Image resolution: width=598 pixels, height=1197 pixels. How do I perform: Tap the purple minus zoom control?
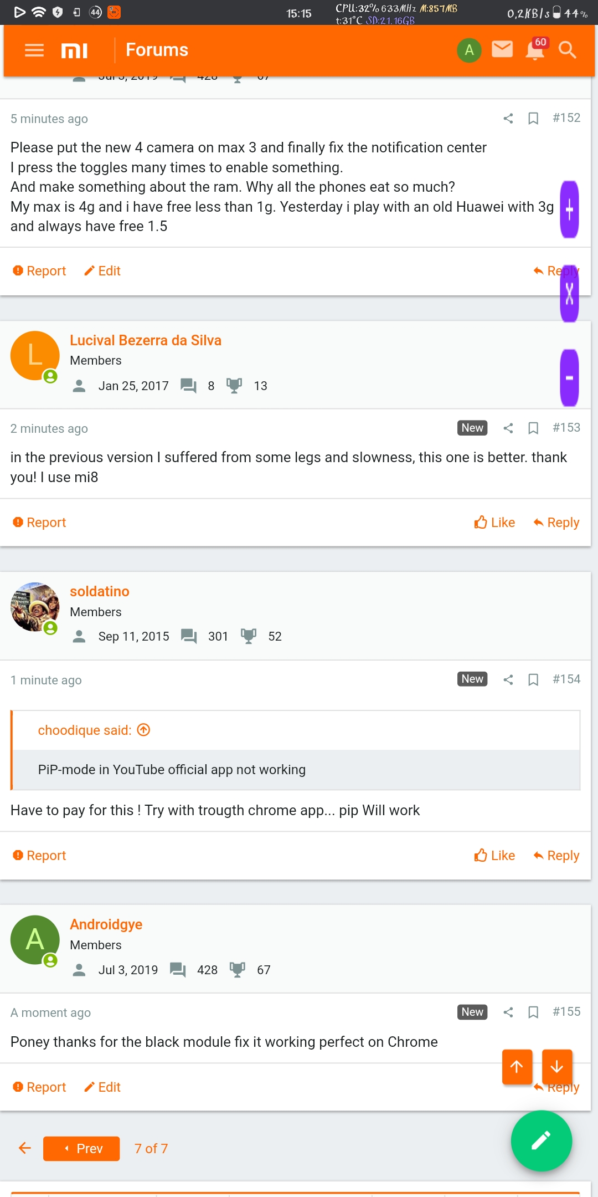pyautogui.click(x=569, y=378)
